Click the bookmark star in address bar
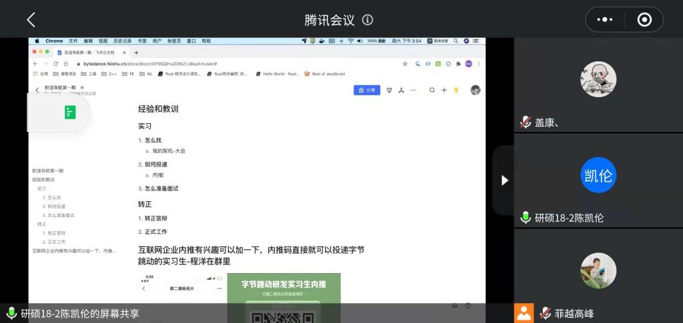The width and height of the screenshot is (683, 323). [405, 64]
